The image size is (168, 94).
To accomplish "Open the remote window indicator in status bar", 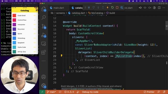I will (42, 92).
